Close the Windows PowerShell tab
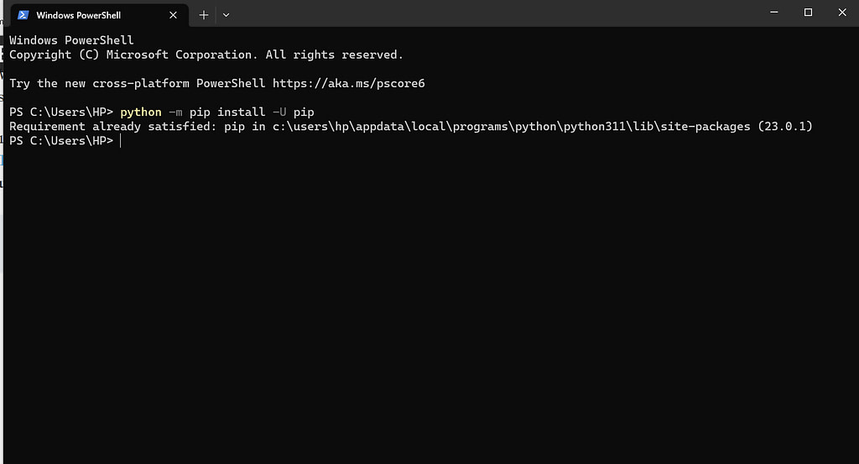859x464 pixels. 173,15
